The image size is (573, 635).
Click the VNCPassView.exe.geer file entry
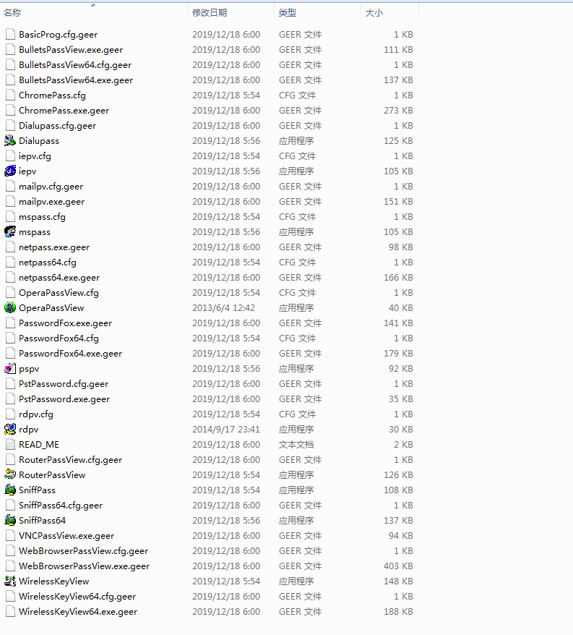(x=66, y=536)
